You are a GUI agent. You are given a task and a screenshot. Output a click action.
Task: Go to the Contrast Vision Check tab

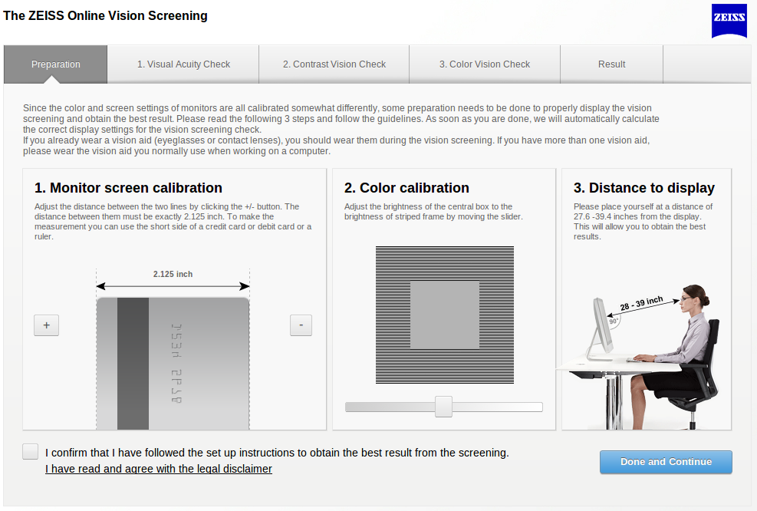pos(334,64)
